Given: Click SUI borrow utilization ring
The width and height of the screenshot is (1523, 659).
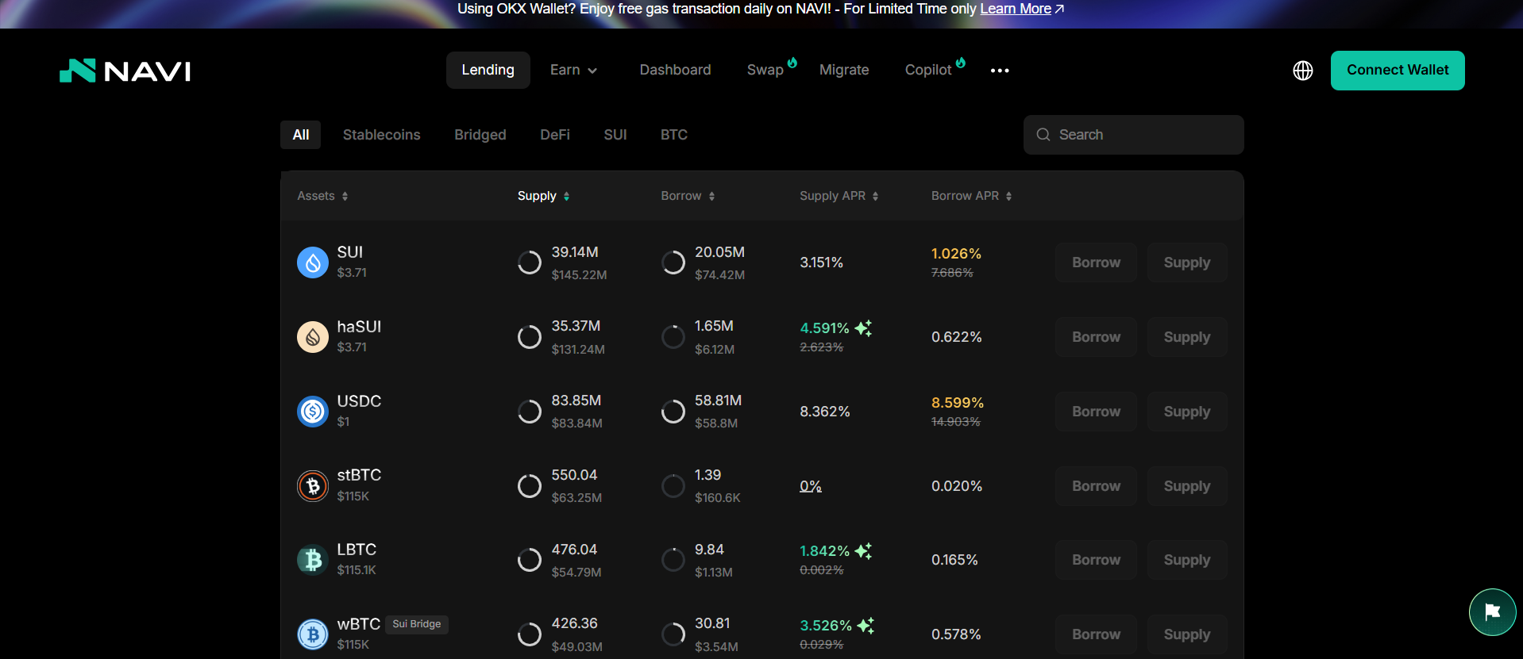Looking at the screenshot, I should pos(673,262).
